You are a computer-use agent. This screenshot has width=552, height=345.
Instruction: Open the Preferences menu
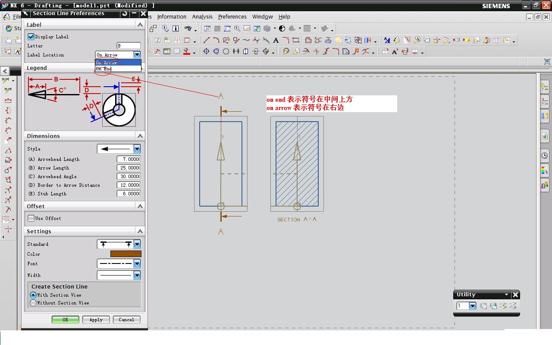(232, 17)
